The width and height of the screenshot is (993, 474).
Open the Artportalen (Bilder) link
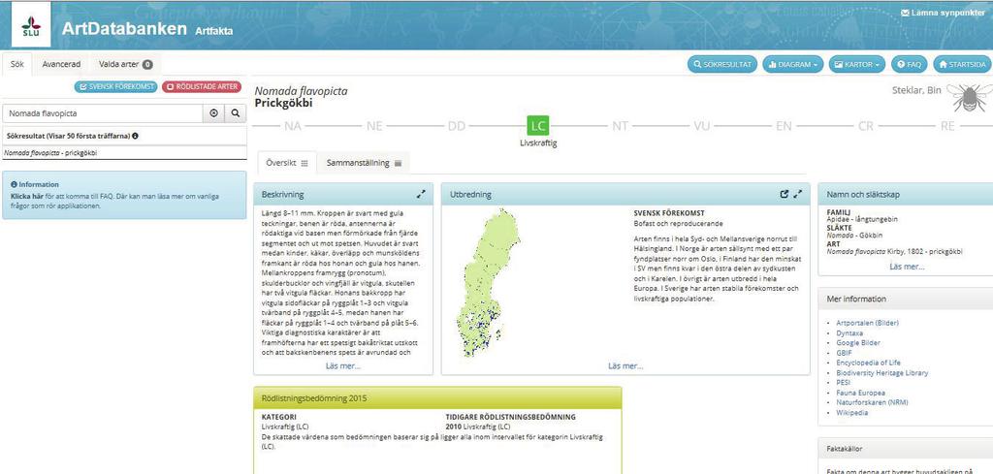pos(867,323)
